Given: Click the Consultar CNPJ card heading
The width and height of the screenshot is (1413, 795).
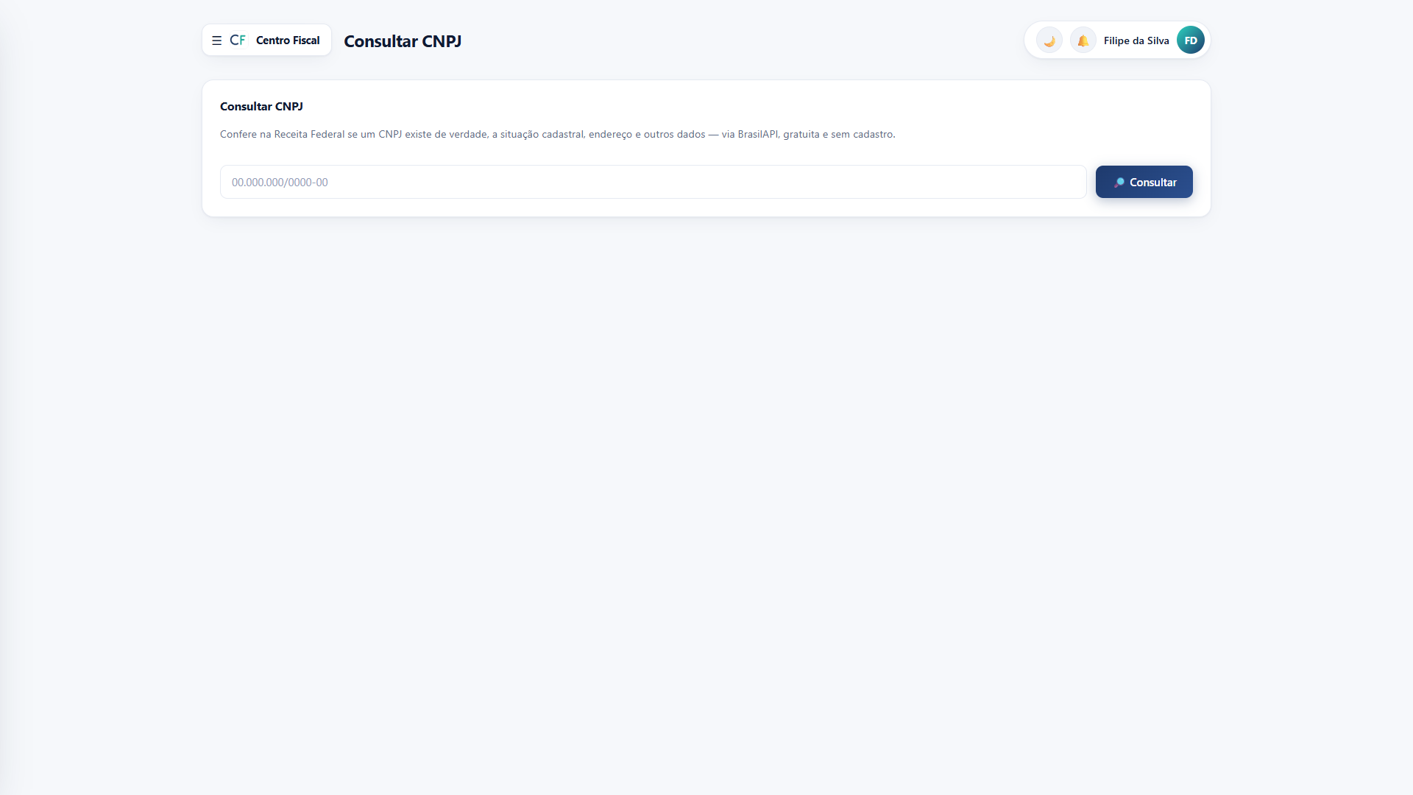Looking at the screenshot, I should point(261,107).
